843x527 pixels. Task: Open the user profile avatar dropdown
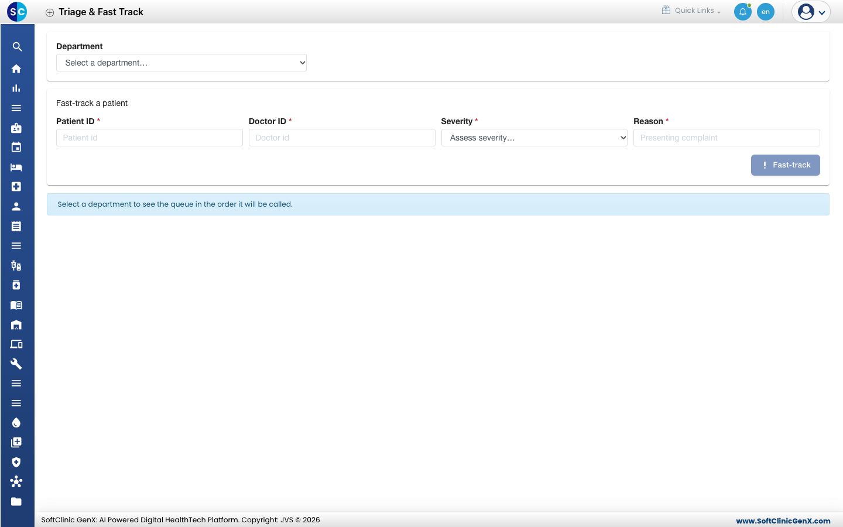(x=811, y=12)
